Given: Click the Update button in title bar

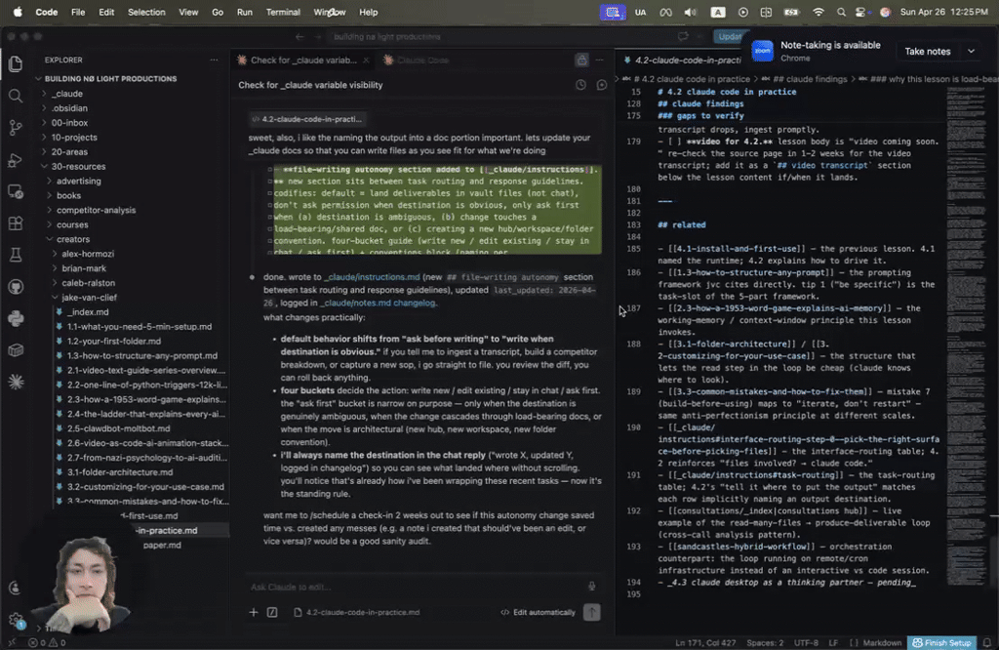Looking at the screenshot, I should coord(730,36).
